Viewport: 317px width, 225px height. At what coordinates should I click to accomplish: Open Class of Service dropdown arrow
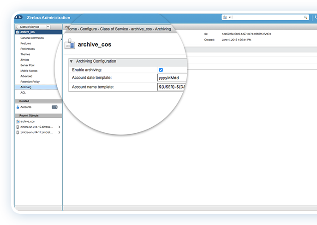[x=48, y=27]
